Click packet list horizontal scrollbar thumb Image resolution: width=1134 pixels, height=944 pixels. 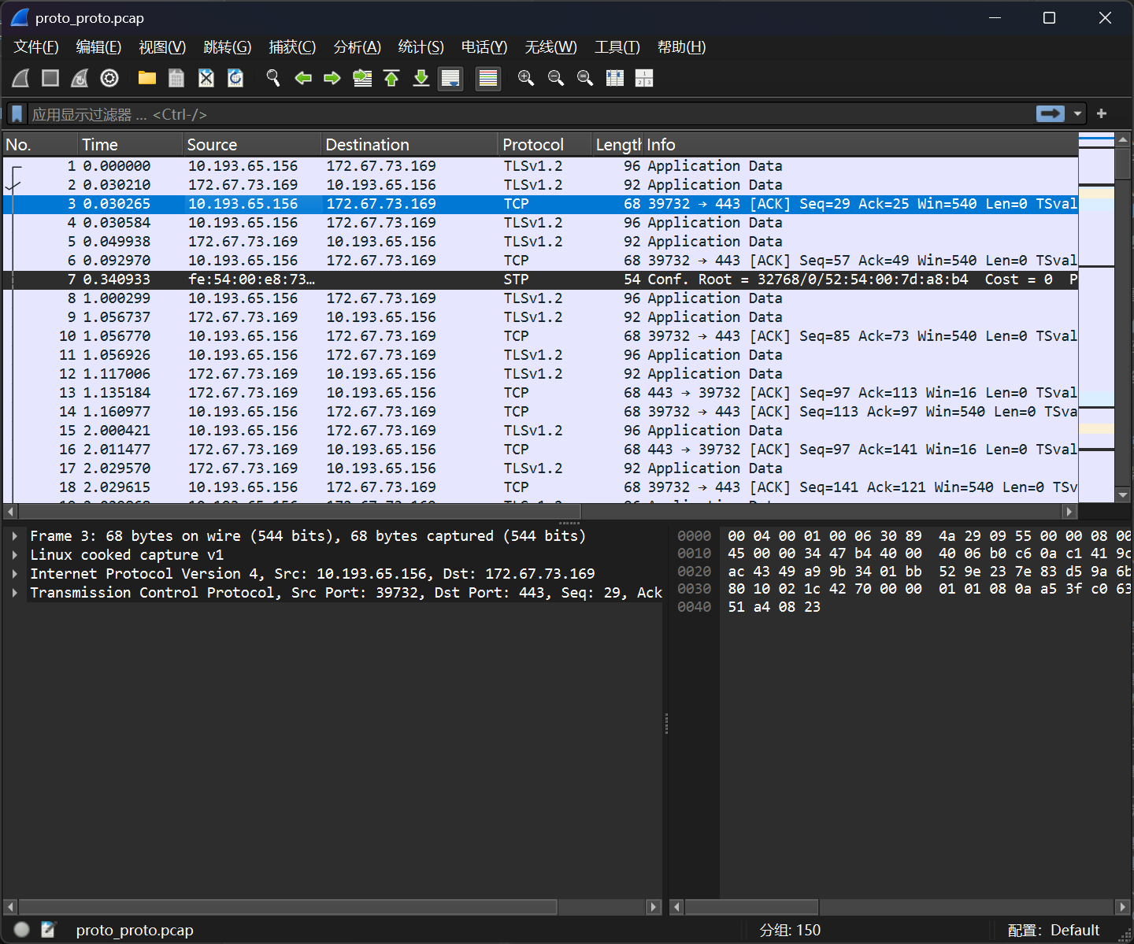(299, 511)
